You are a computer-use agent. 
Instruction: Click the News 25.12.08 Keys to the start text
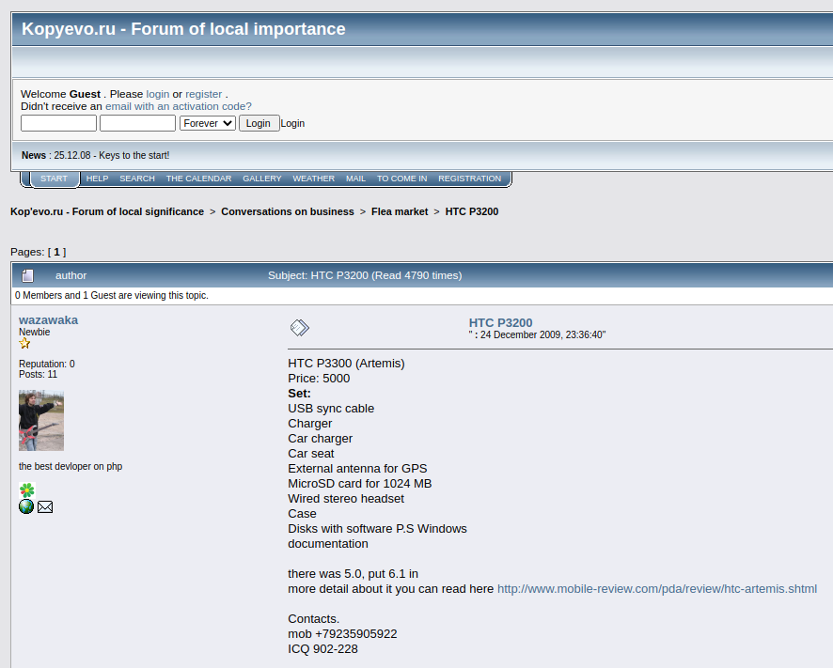point(96,155)
